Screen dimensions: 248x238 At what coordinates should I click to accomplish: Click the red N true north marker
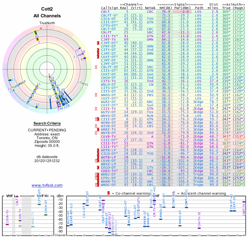pyautogui.click(x=41, y=28)
